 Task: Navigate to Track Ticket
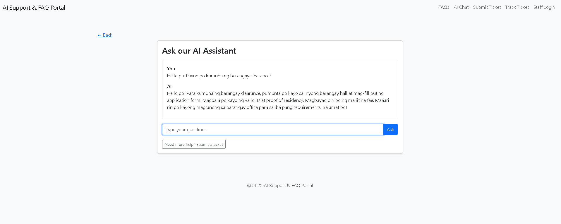point(517,7)
